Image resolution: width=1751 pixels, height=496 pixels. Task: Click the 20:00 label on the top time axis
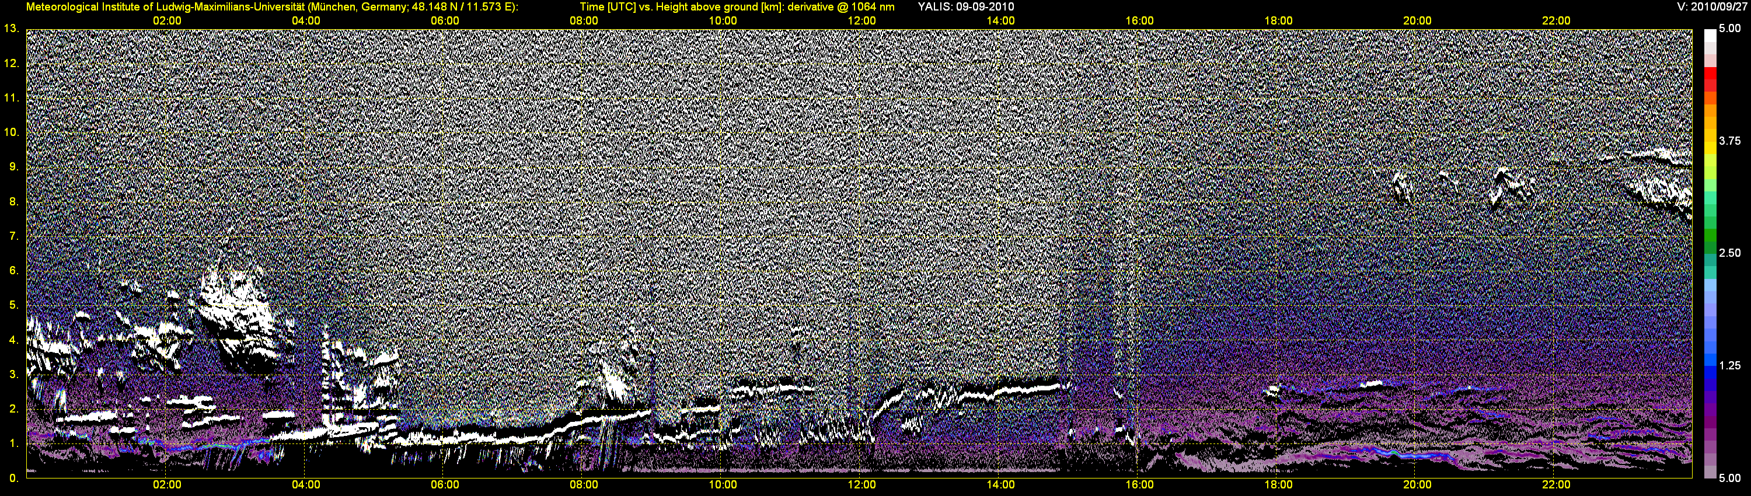click(x=1417, y=21)
